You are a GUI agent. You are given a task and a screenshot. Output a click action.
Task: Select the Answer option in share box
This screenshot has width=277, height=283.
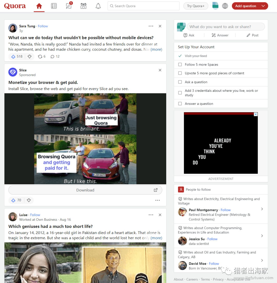coord(220,35)
